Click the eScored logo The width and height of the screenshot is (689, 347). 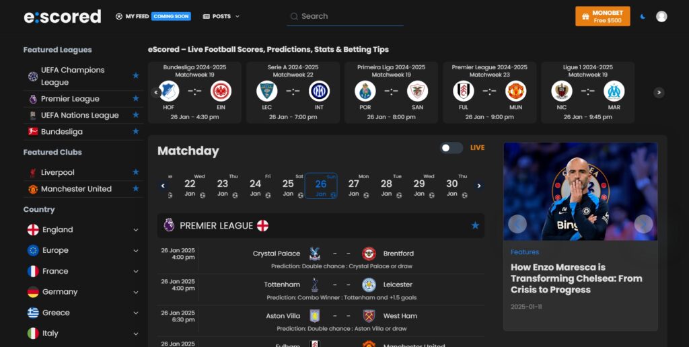pos(63,16)
